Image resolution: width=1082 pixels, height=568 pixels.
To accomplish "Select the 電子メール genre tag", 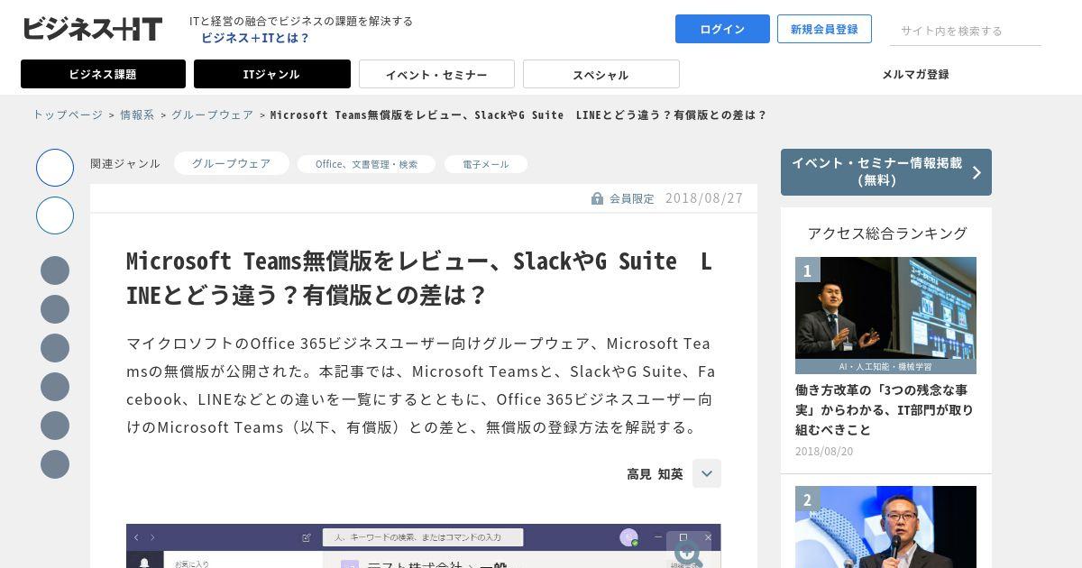I will [x=485, y=164].
